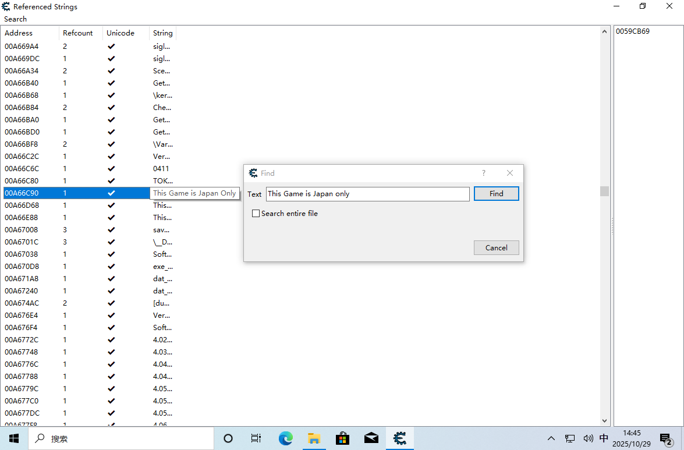The image size is (684, 450).
Task: Cancel the Find dialog
Action: 496,247
